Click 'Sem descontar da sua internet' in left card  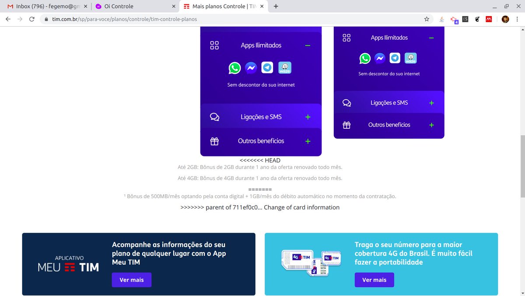(261, 85)
